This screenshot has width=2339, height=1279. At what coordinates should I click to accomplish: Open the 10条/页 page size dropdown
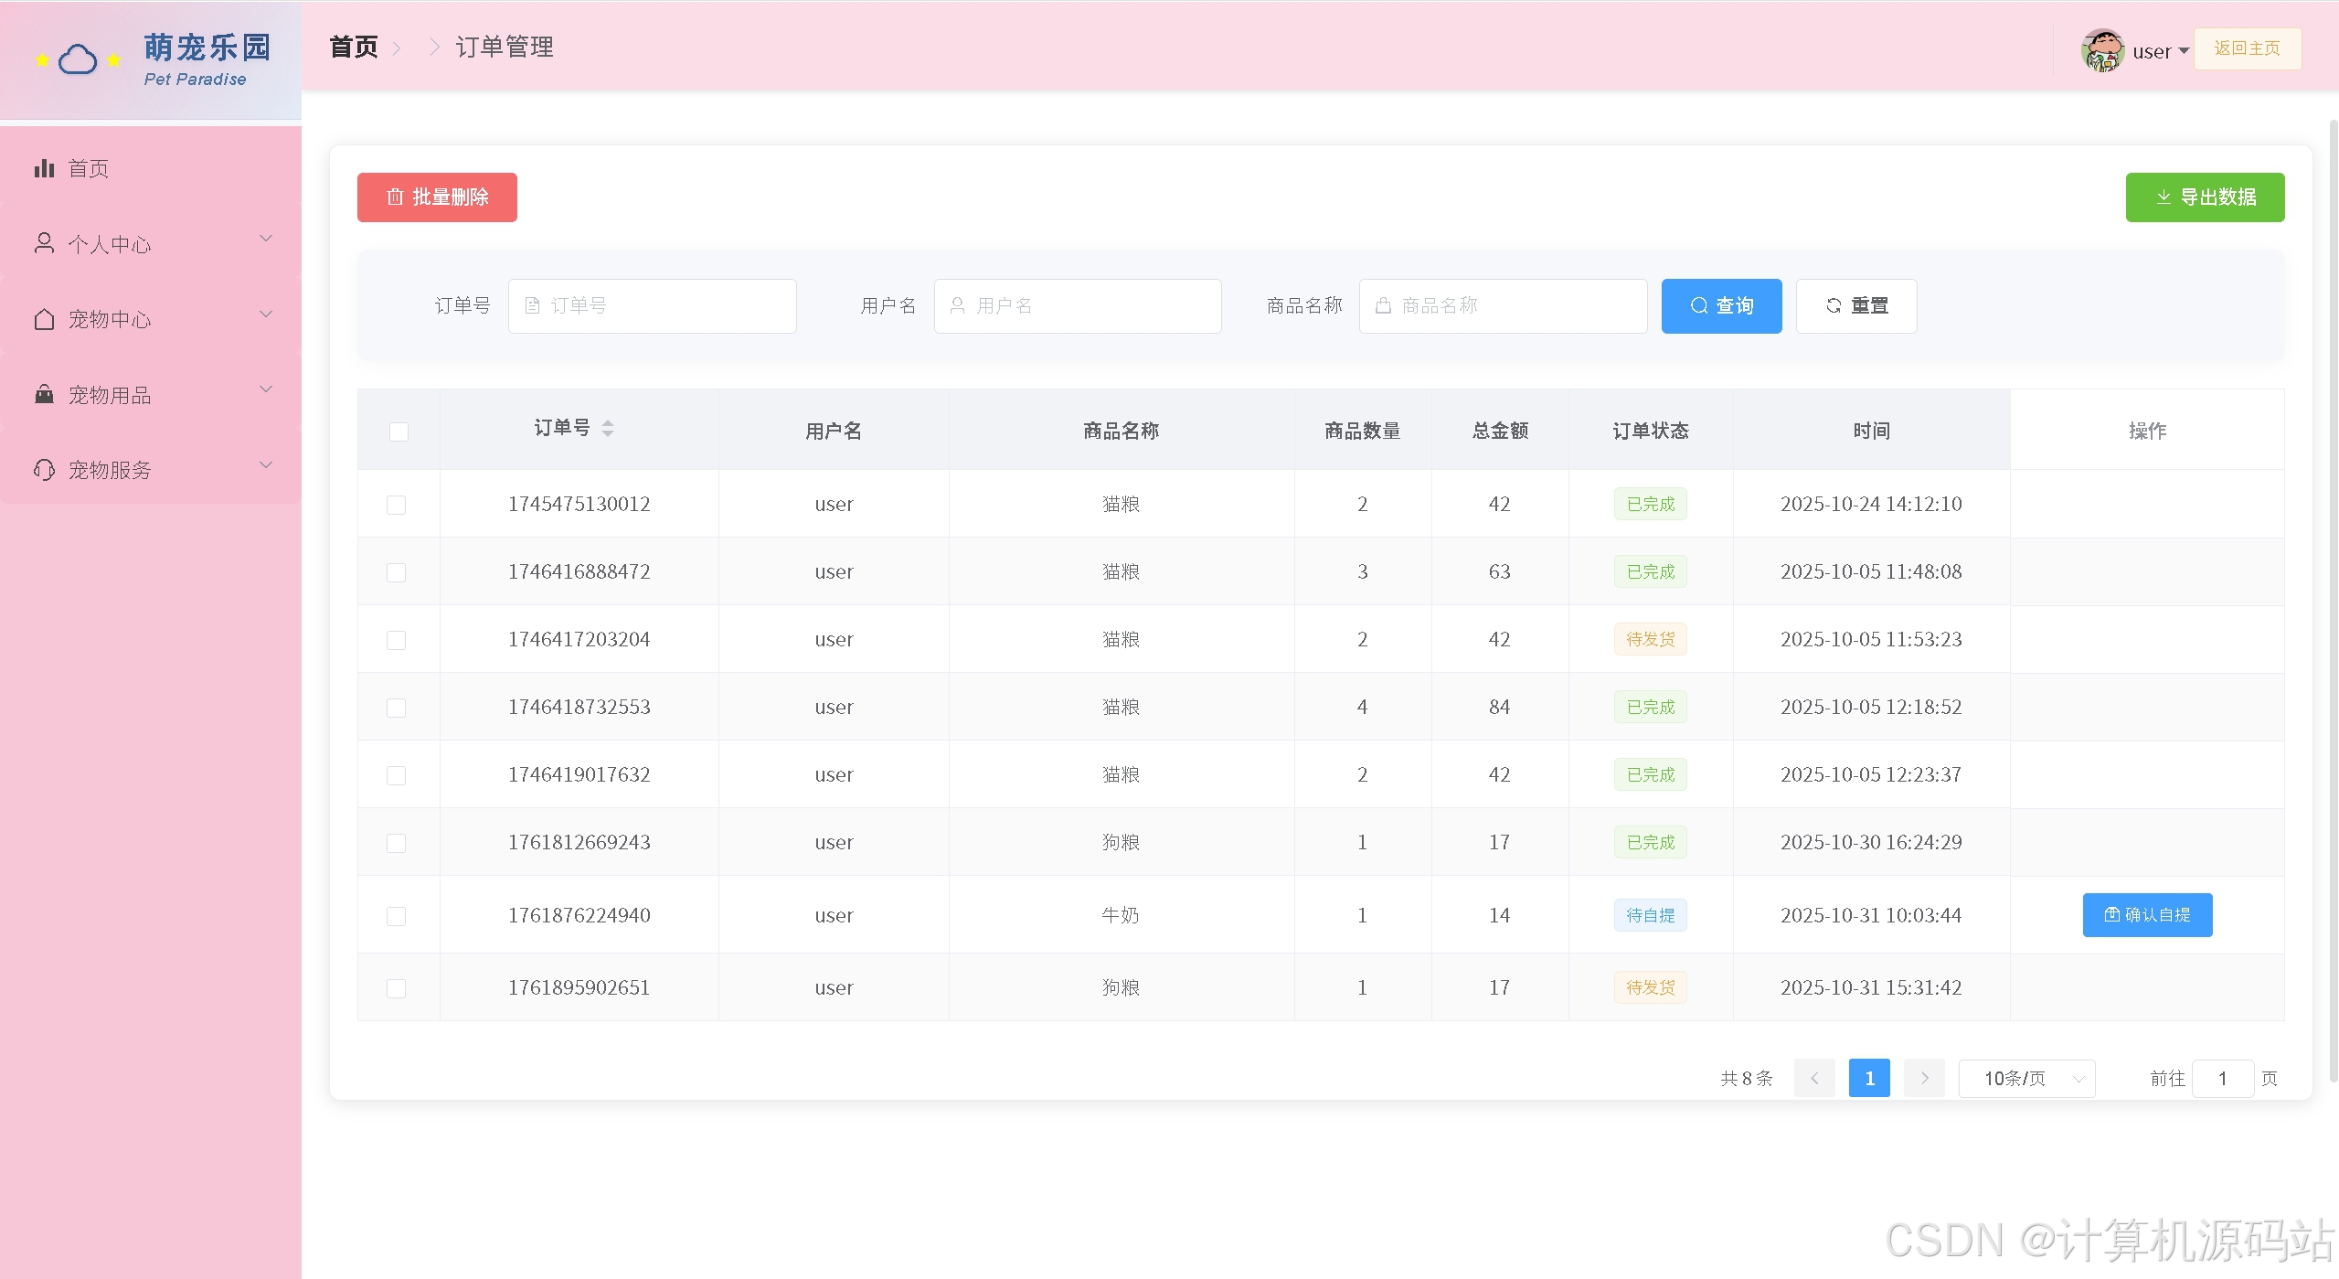2026,1079
